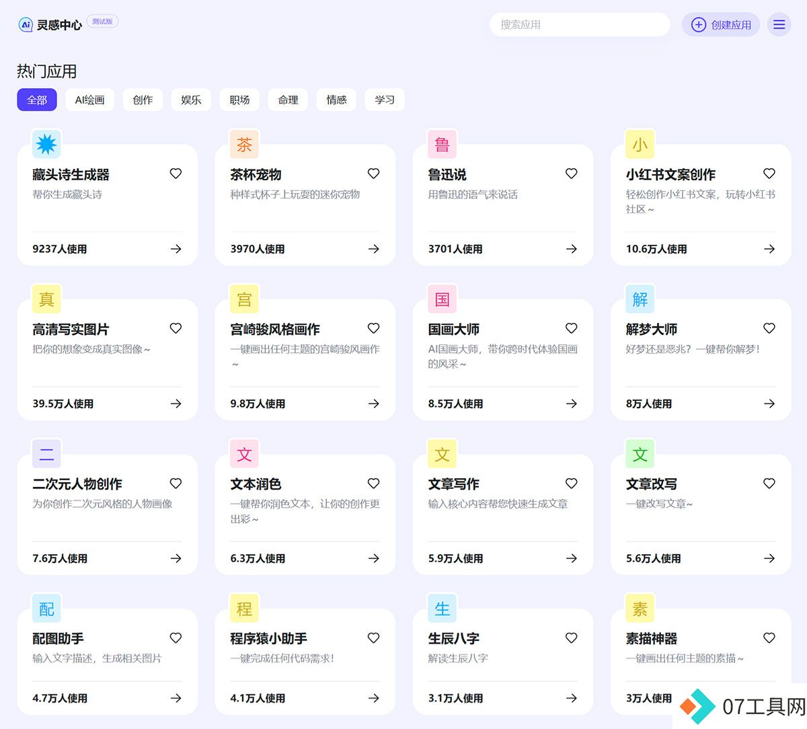807x729 pixels.
Task: Click the 文章改写 green 文 icon
Action: tap(640, 454)
